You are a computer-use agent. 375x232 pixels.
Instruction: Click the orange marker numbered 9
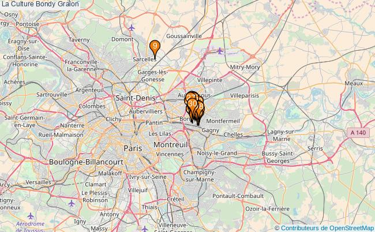coord(155,46)
